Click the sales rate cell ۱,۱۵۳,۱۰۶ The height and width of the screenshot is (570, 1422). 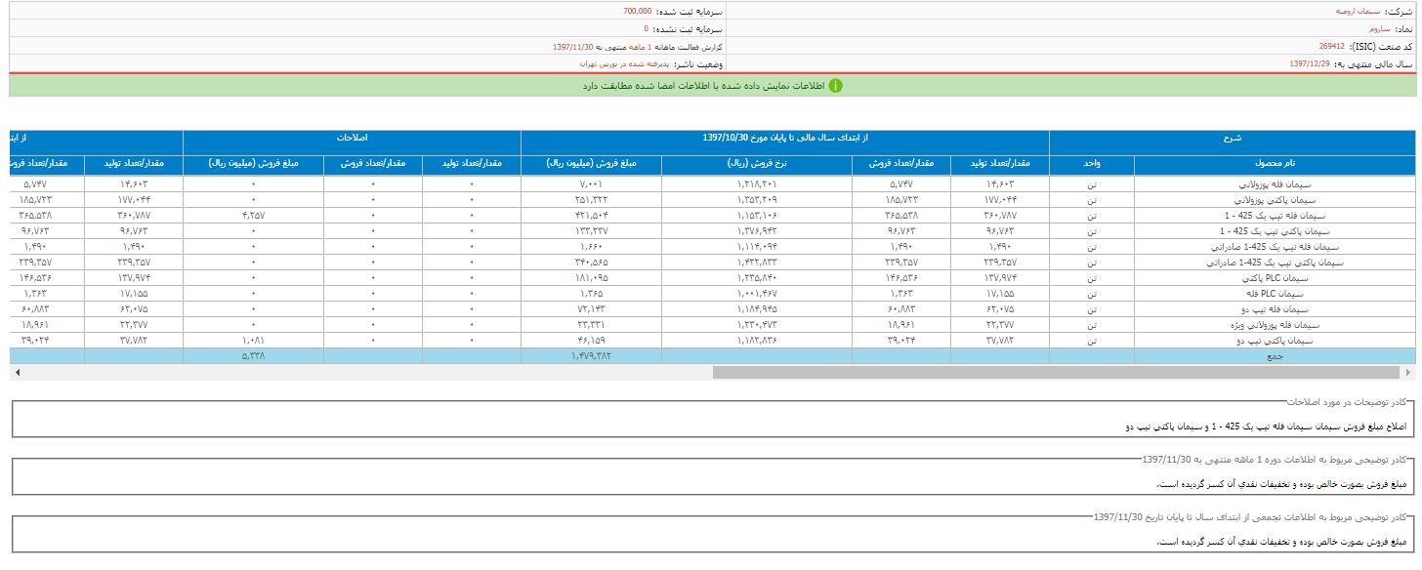coord(757,214)
